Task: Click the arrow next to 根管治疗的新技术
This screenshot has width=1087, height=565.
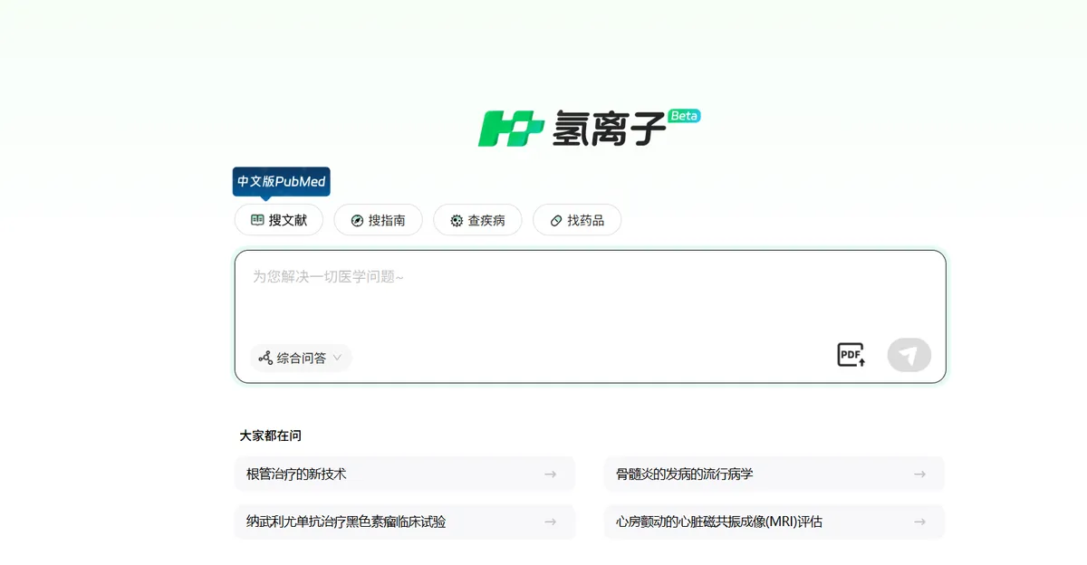Action: (x=550, y=474)
